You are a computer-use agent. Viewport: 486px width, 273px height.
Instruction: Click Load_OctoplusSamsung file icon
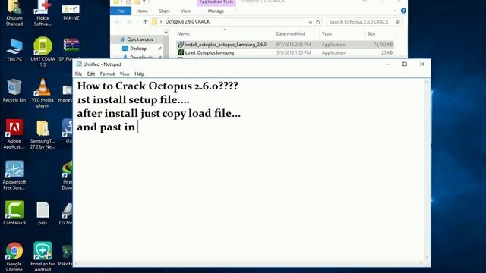click(x=181, y=52)
